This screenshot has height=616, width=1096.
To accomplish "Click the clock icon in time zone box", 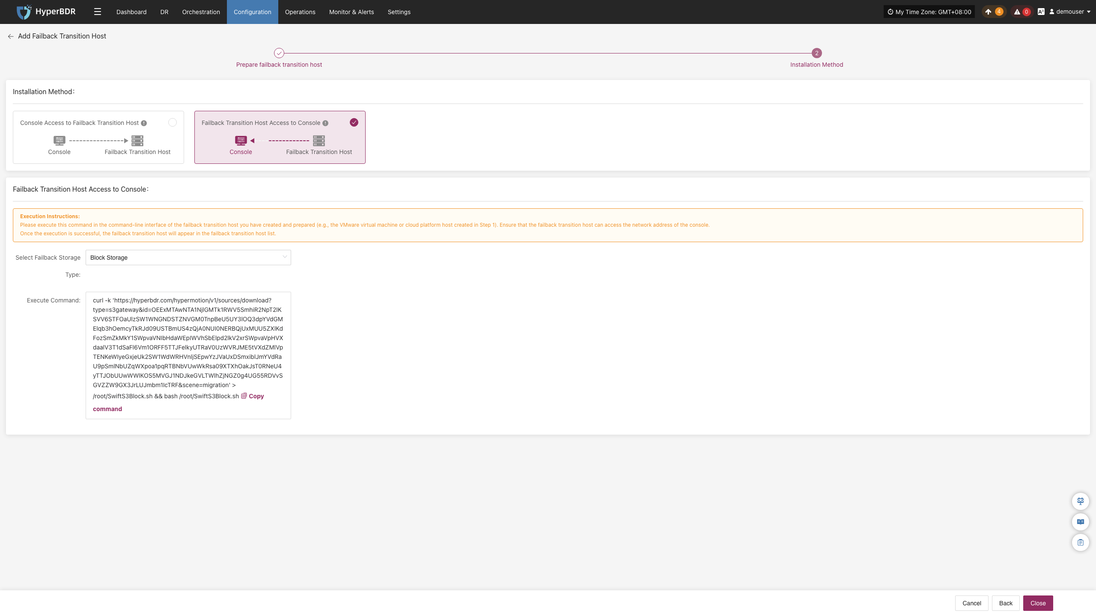I will [890, 12].
